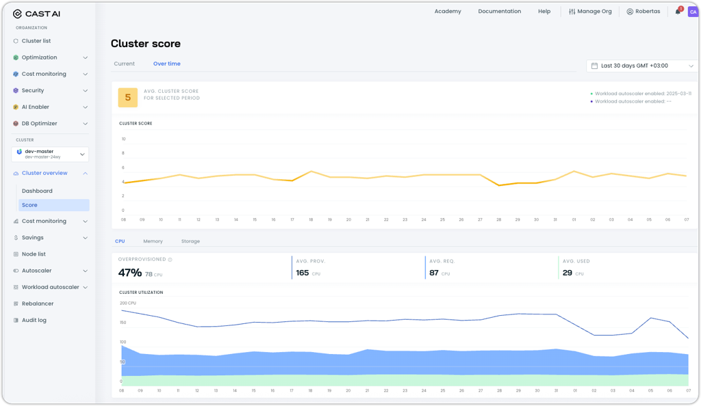This screenshot has width=701, height=406.
Task: Click the Savings dollar icon
Action: pos(16,238)
